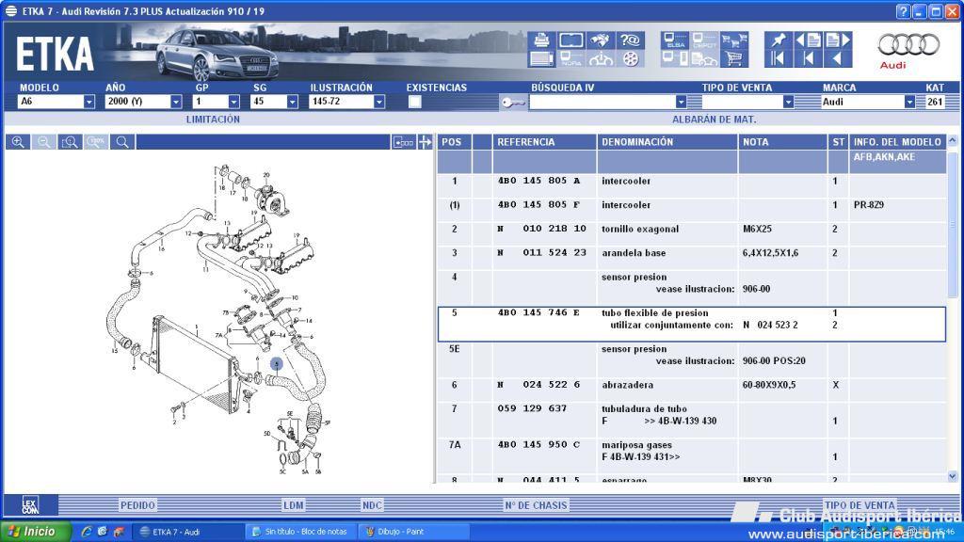Click the NORA terminal icon
964x542 pixels.
(571, 59)
